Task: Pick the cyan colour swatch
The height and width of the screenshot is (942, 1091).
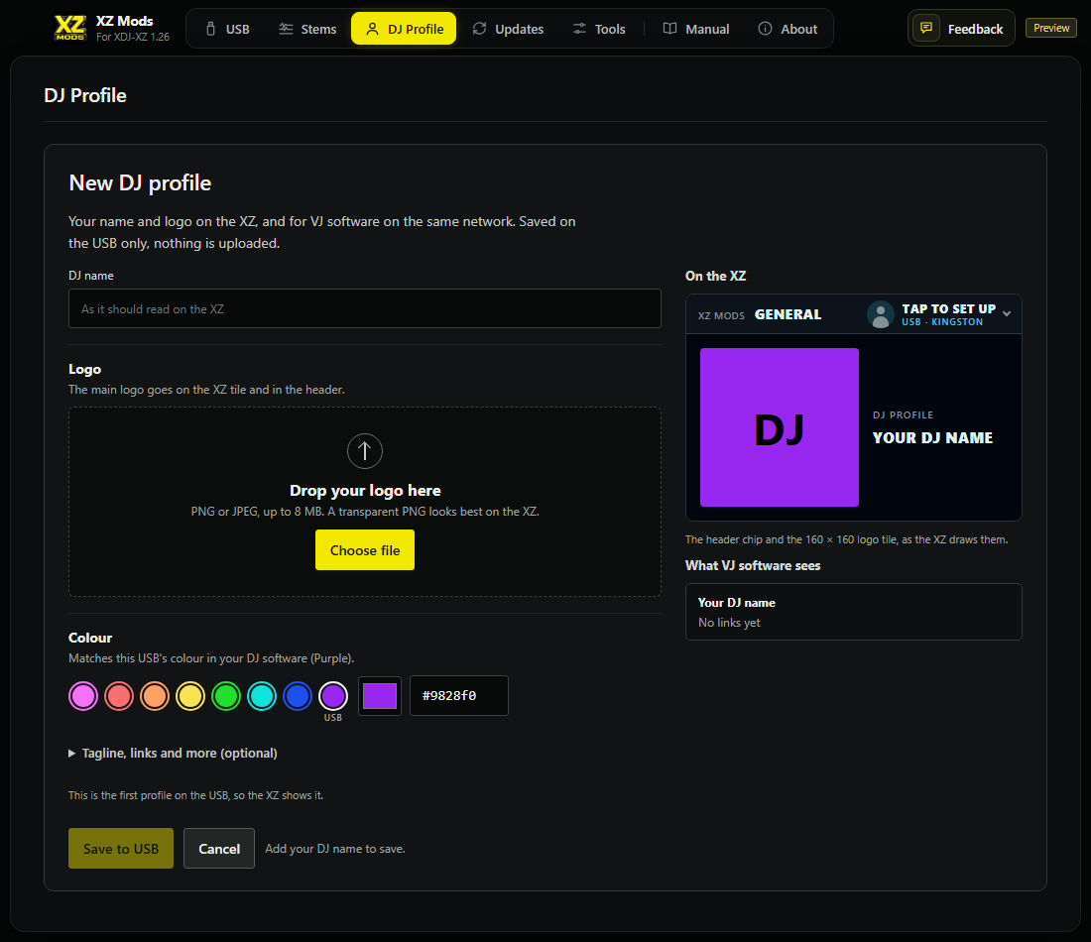Action: 262,696
